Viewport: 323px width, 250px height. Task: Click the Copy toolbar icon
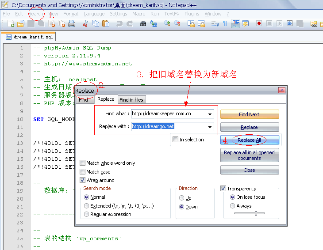click(x=96, y=24)
